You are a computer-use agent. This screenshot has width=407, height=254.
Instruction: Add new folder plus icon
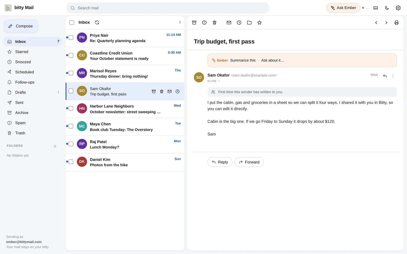click(55, 146)
